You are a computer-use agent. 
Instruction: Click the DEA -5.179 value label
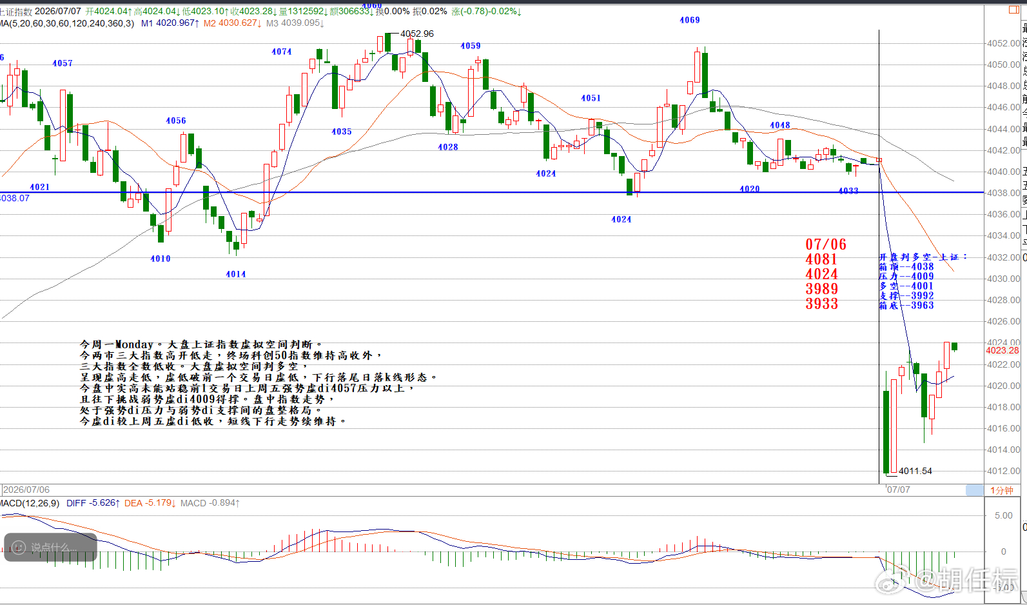150,503
